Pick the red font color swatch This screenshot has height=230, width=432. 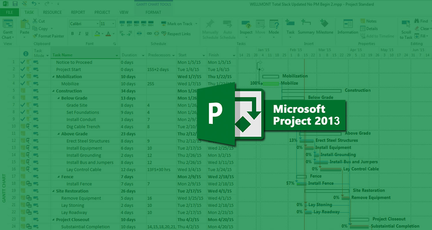(108, 34)
